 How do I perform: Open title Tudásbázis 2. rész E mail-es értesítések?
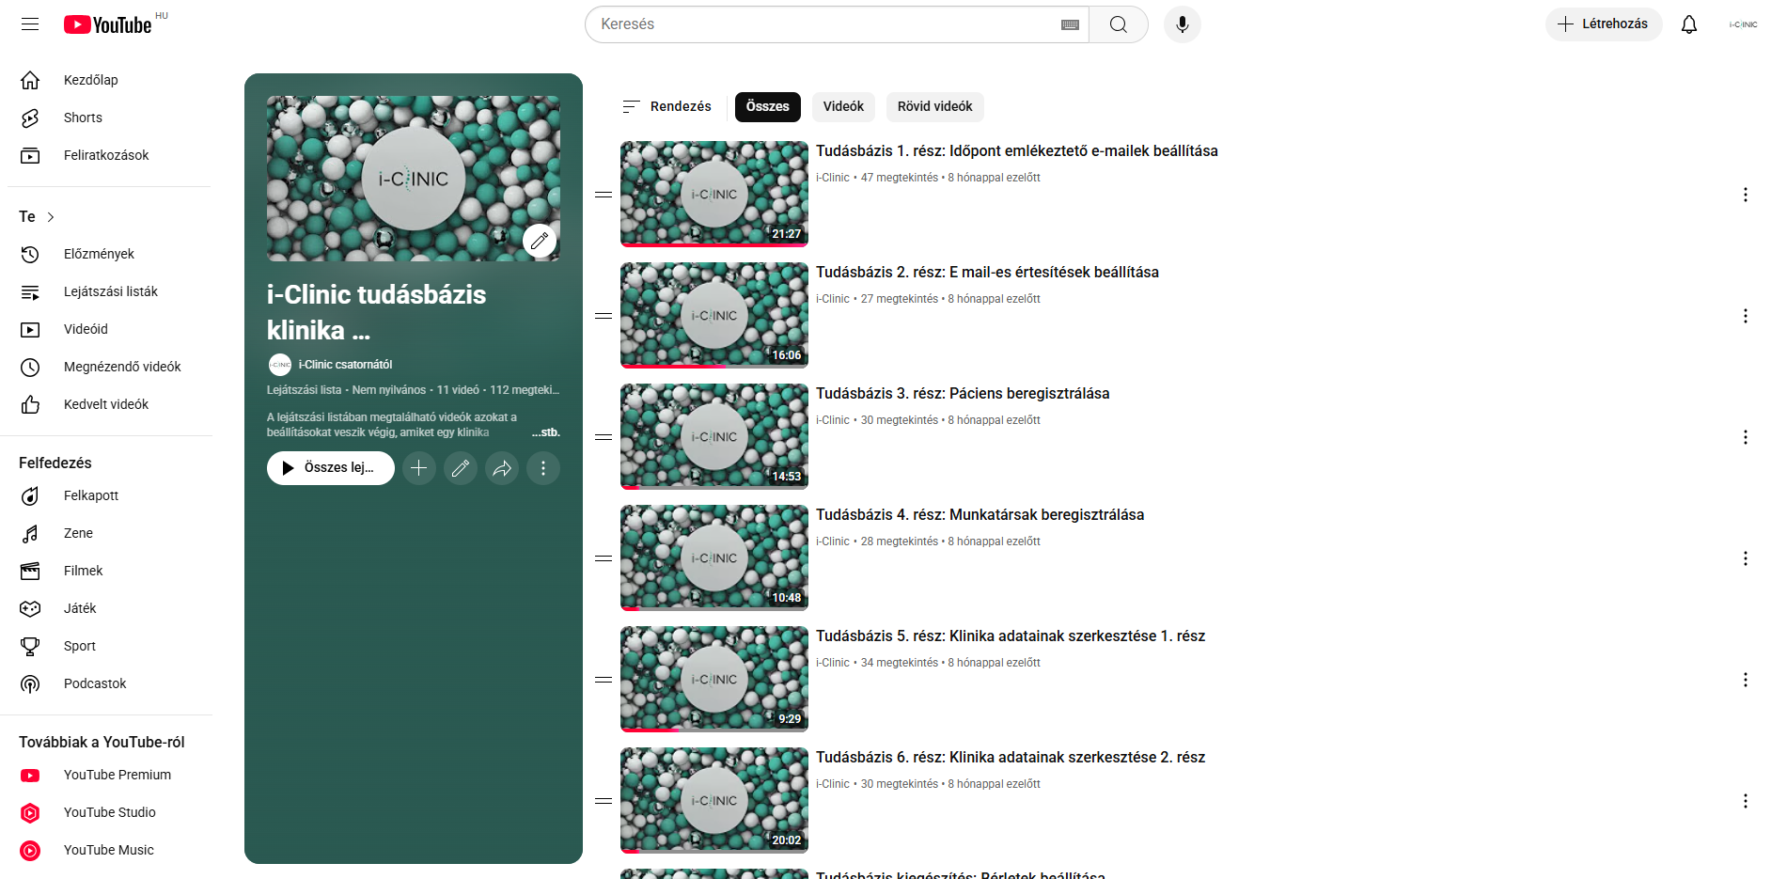987,273
